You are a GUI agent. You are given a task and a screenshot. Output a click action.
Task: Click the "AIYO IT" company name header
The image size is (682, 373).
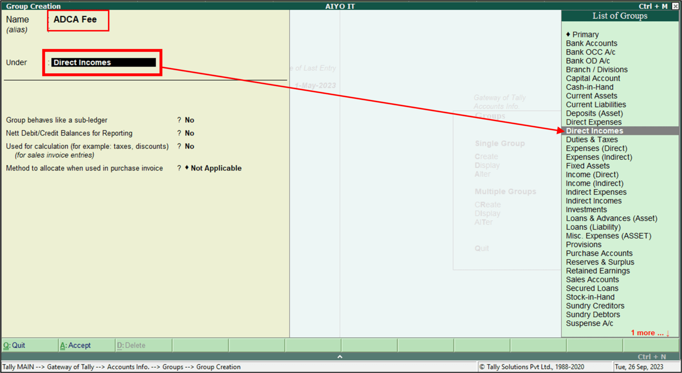pos(340,6)
